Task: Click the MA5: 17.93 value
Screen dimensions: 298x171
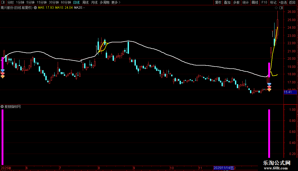Action: 46,8
